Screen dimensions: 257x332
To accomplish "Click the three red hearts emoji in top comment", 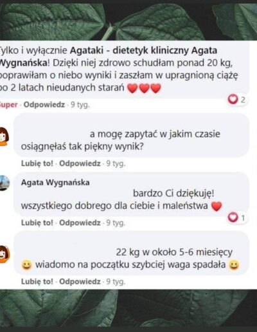I will click(x=144, y=88).
